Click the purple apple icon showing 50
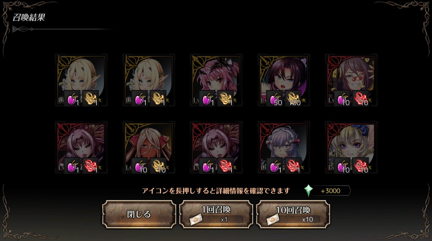 (x=275, y=98)
